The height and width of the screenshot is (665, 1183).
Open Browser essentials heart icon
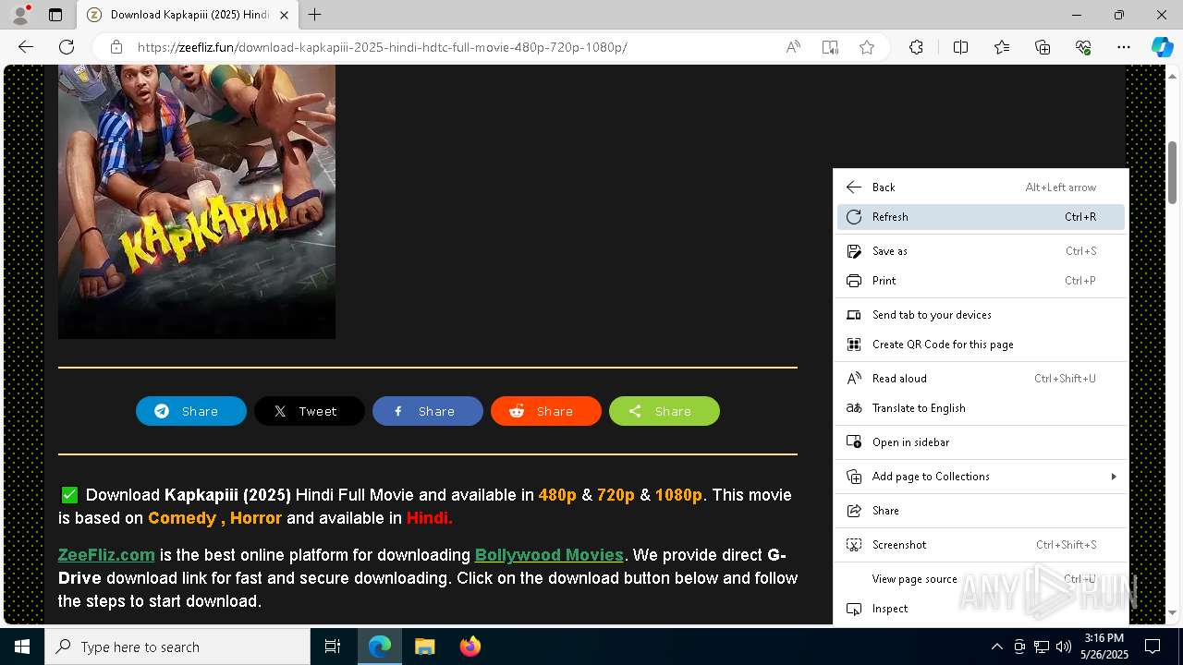pos(1083,47)
